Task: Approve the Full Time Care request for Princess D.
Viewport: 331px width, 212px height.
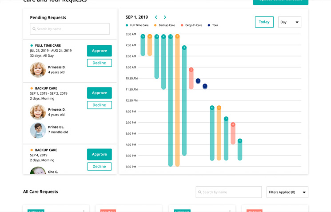Action: coord(100,51)
